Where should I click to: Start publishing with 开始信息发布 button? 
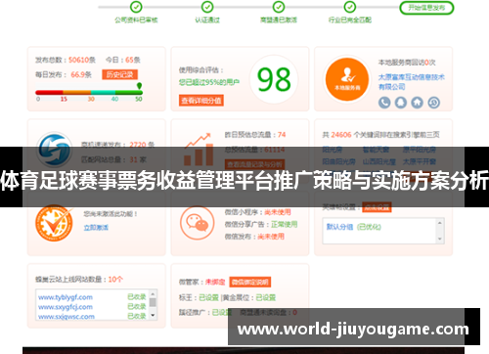click(426, 8)
